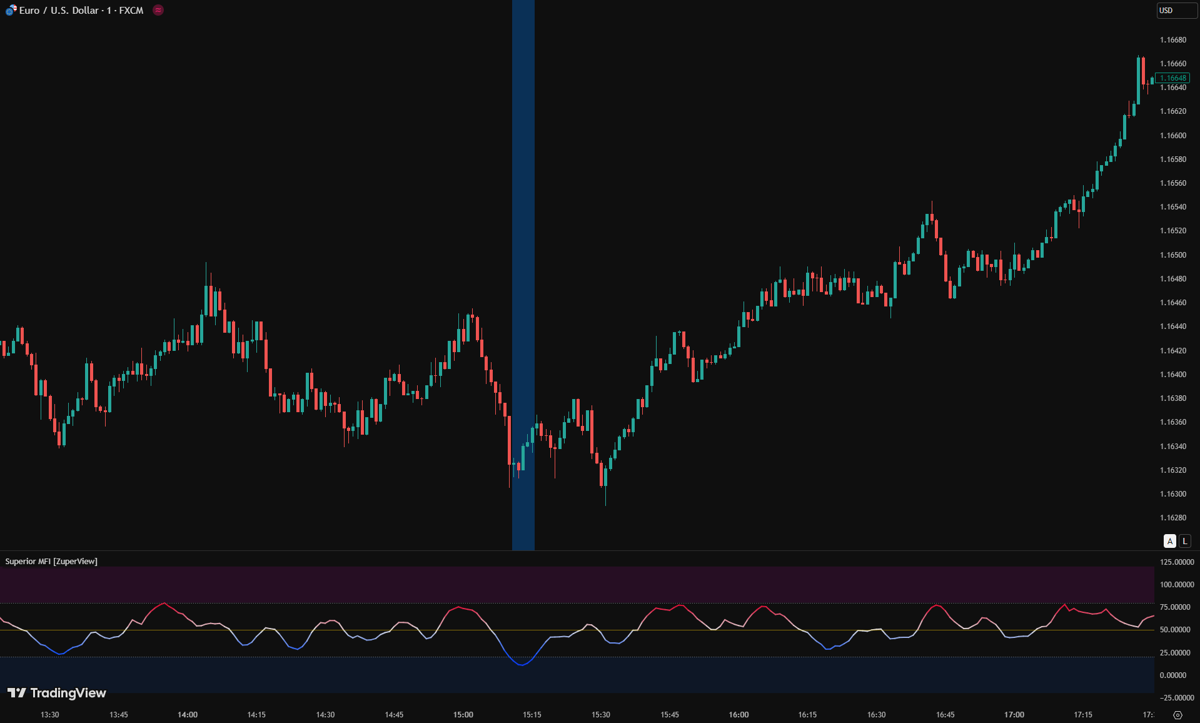
Task: Open chart settings via the hexagon gear icon
Action: pyautogui.click(x=1177, y=715)
